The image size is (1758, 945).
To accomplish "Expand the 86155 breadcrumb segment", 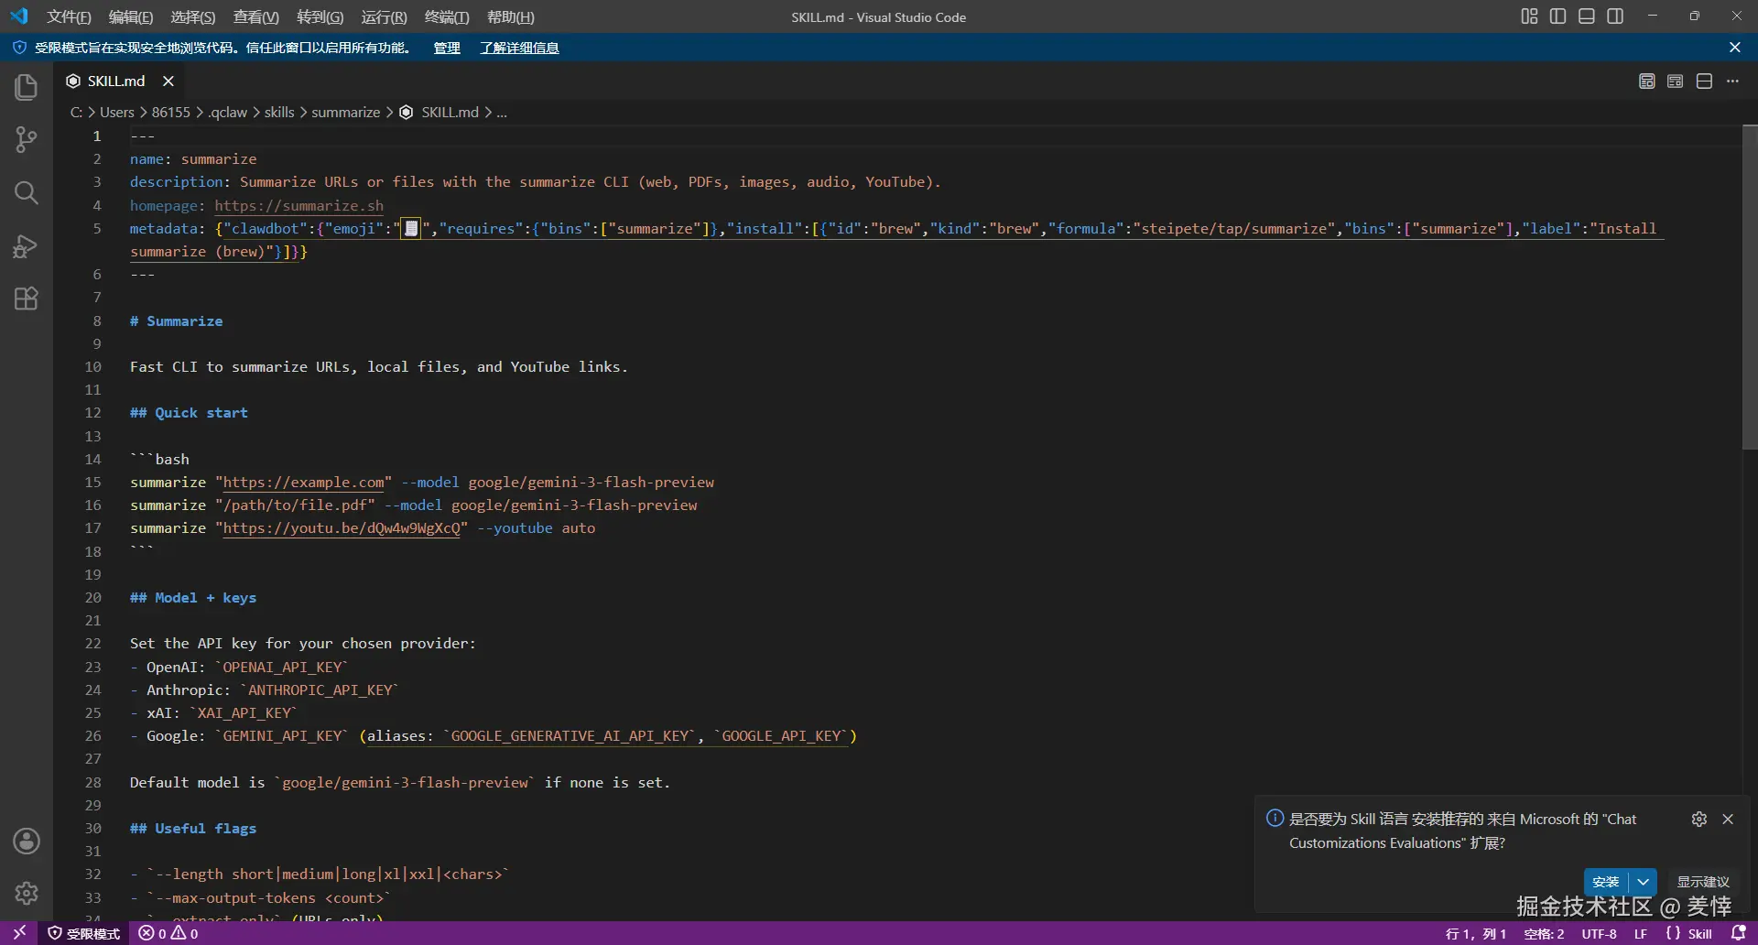I will tap(171, 113).
